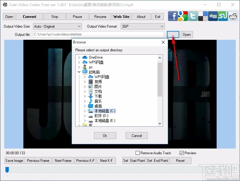Click the pc user folder icon
Screen dimensions: 240x181
pyautogui.click(x=85, y=67)
